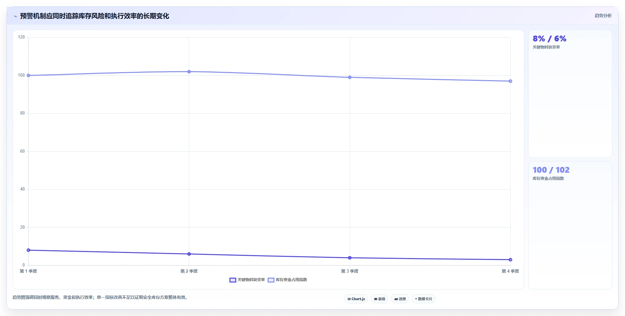Click the chart title about 预警机制
The height and width of the screenshot is (316, 625).
(x=95, y=16)
